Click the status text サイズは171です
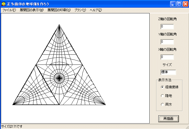This screenshot has height=129, width=189. click(12, 127)
